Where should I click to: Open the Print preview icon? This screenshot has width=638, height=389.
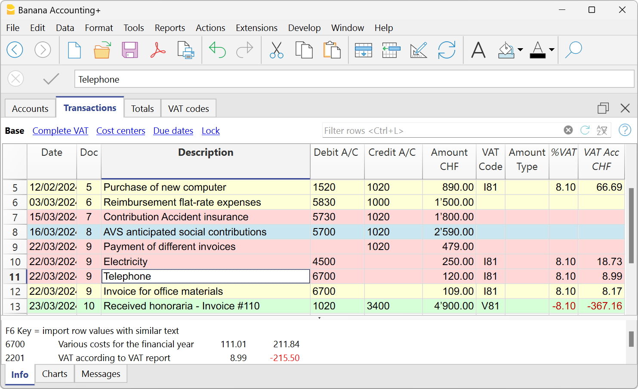[x=185, y=50]
